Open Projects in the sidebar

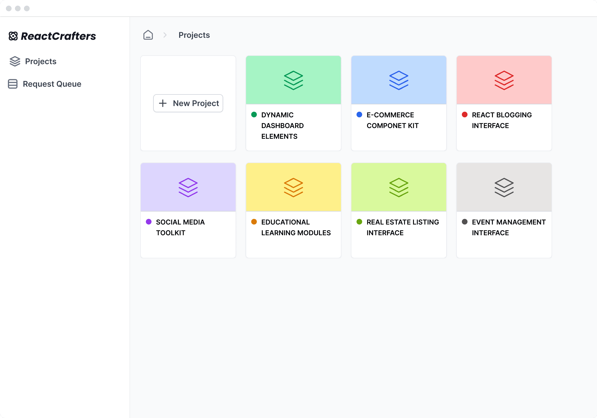tap(40, 61)
